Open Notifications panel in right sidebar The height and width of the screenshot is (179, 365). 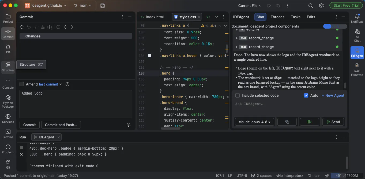coord(357,18)
